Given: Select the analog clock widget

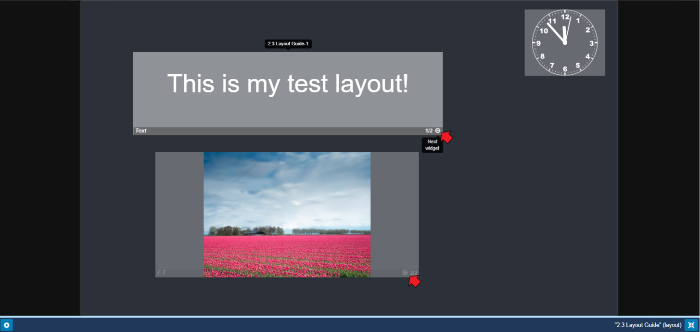Looking at the screenshot, I should click(564, 43).
